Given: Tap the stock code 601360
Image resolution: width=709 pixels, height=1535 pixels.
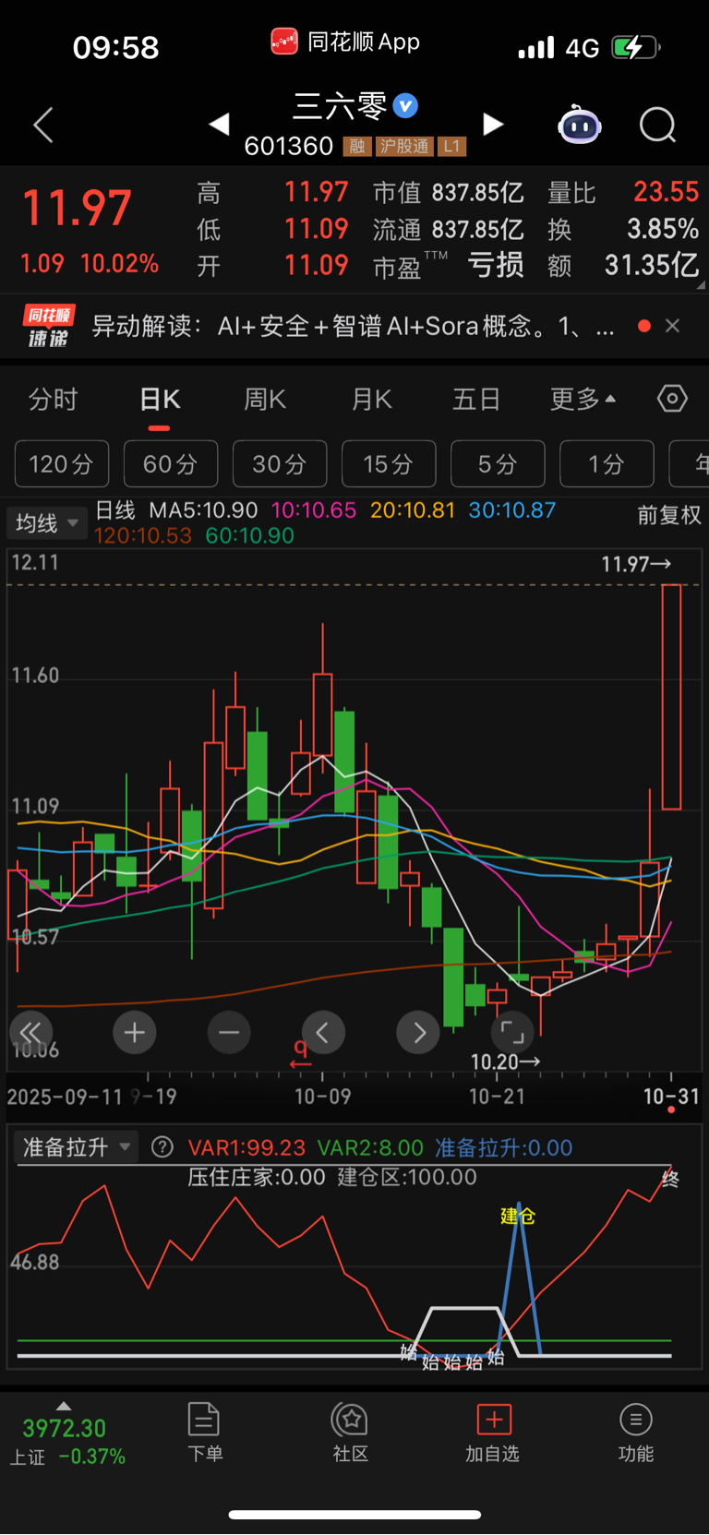Looking at the screenshot, I should 289,147.
